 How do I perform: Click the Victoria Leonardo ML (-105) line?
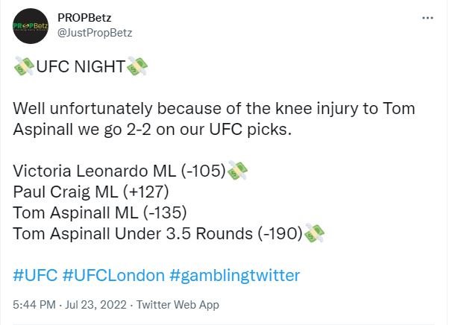click(119, 171)
